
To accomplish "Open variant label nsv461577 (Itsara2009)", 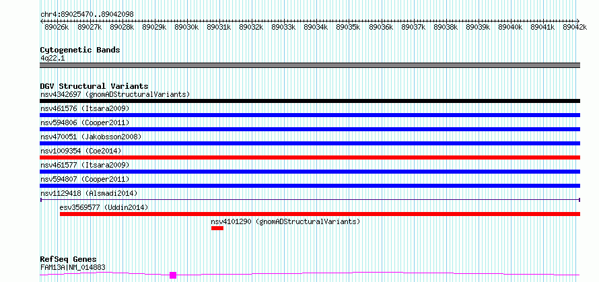I will 85,165.
